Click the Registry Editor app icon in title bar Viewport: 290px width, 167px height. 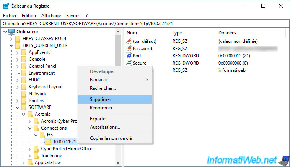6,6
